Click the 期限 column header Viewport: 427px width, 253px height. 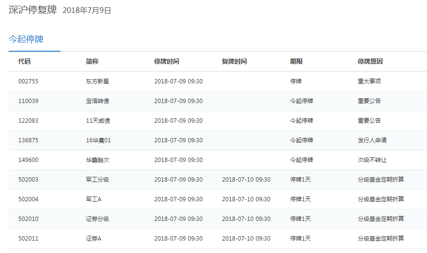[296, 62]
